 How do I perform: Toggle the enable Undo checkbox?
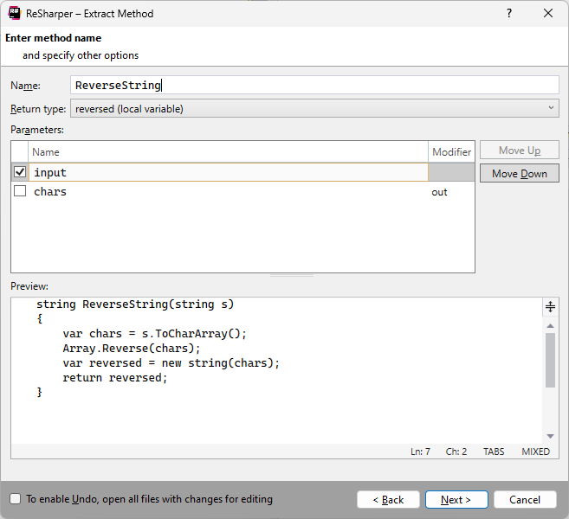[15, 499]
